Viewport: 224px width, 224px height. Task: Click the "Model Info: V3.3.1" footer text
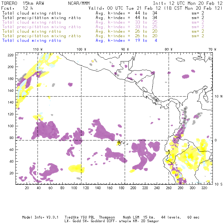(40, 217)
